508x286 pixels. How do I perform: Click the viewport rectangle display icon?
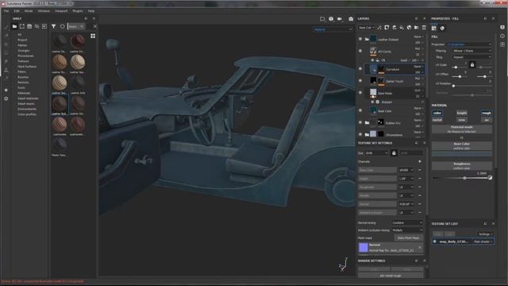[322, 19]
